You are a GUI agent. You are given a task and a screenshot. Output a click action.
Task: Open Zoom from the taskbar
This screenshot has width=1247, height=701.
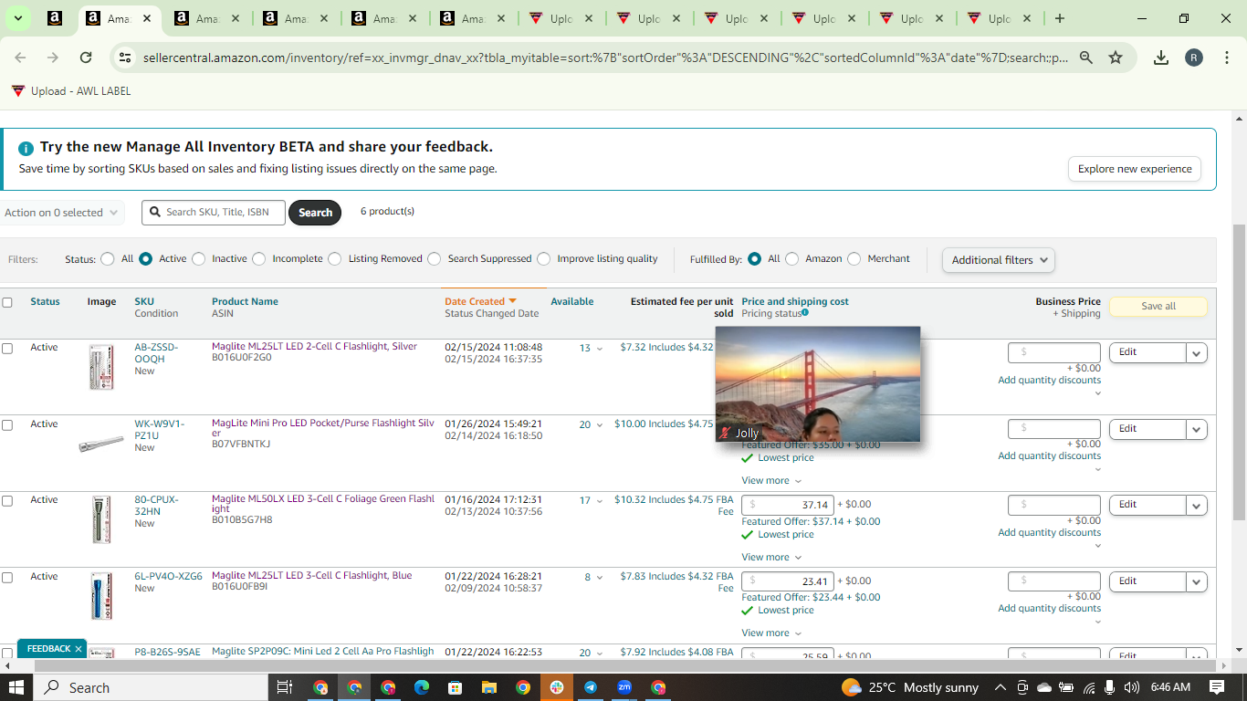tap(624, 687)
